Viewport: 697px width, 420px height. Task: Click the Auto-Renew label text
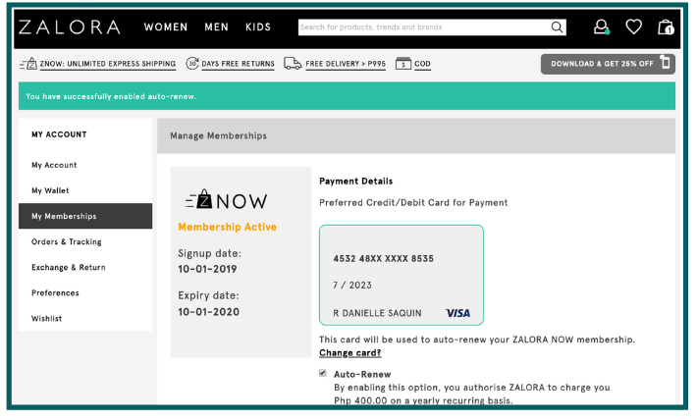pyautogui.click(x=362, y=374)
